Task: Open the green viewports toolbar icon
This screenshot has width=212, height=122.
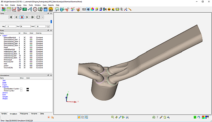Action: 24,9
